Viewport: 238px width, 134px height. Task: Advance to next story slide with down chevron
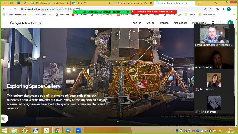118,122
